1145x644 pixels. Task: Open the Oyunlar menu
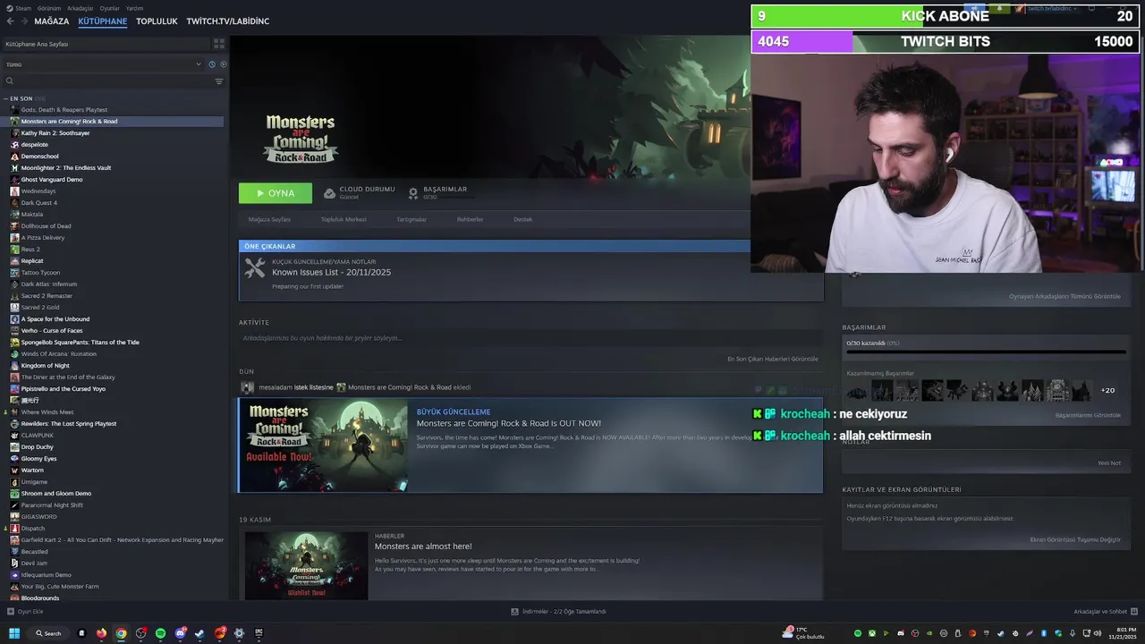[x=109, y=8]
